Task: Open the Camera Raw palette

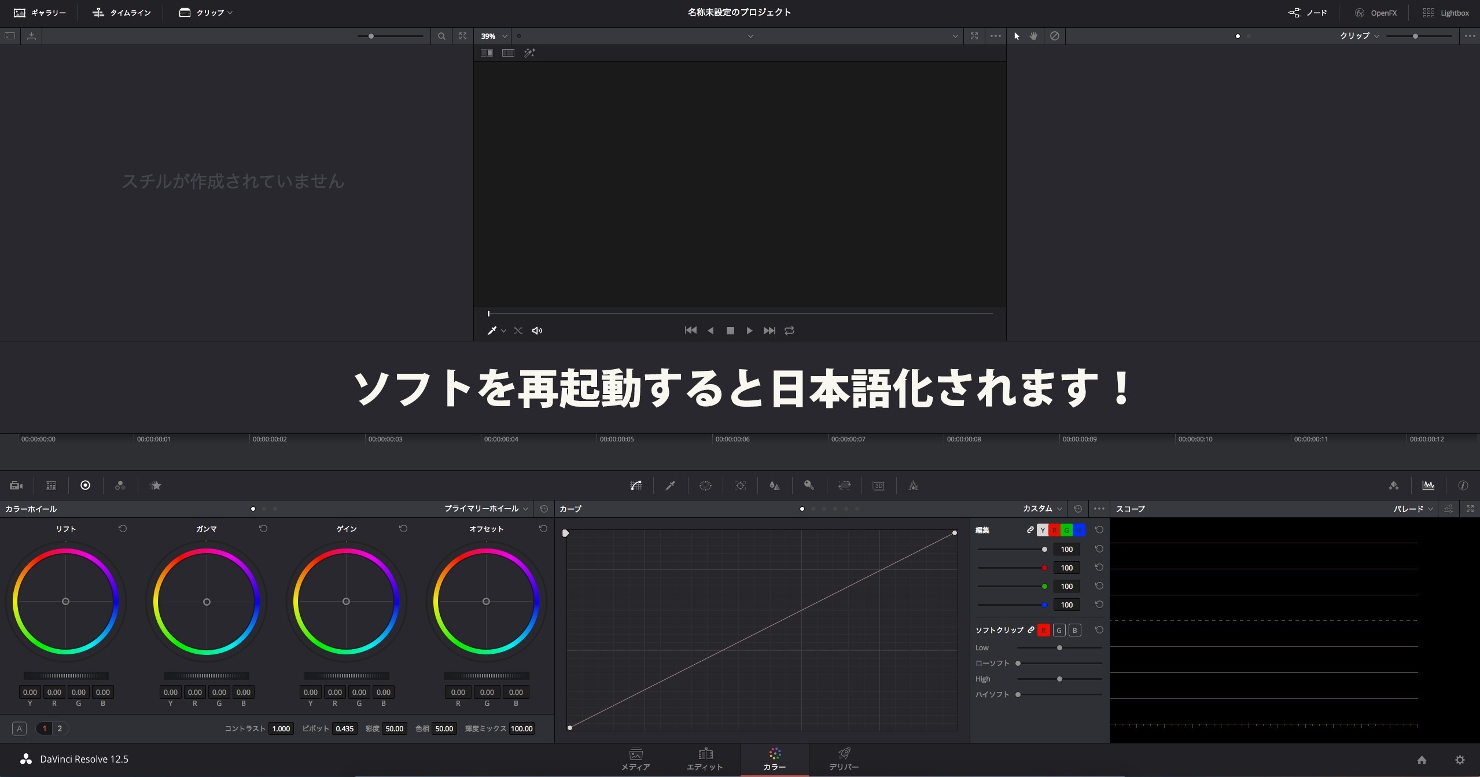Action: pyautogui.click(x=16, y=485)
